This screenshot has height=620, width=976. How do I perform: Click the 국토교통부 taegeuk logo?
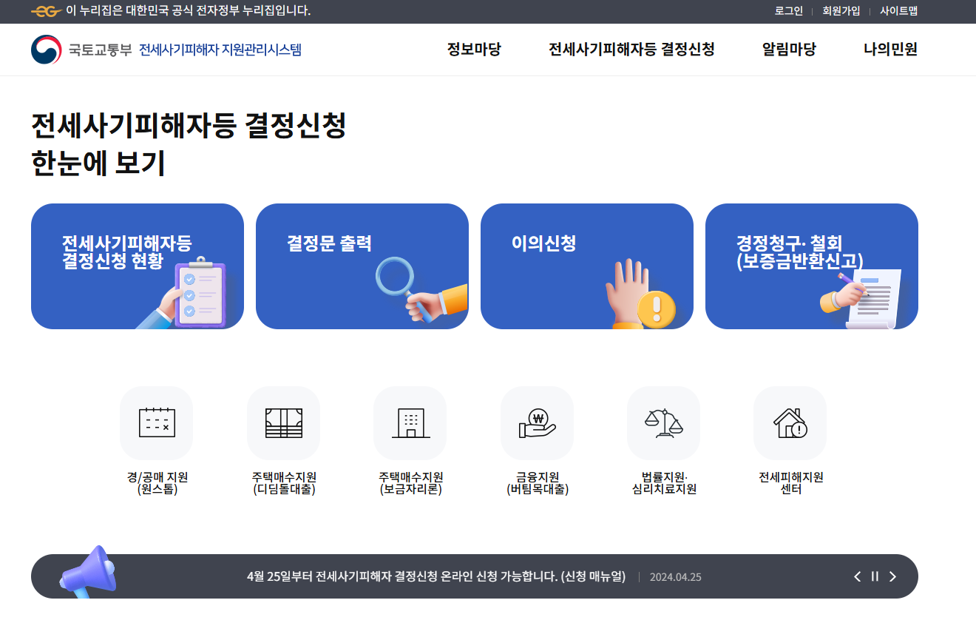(x=47, y=50)
